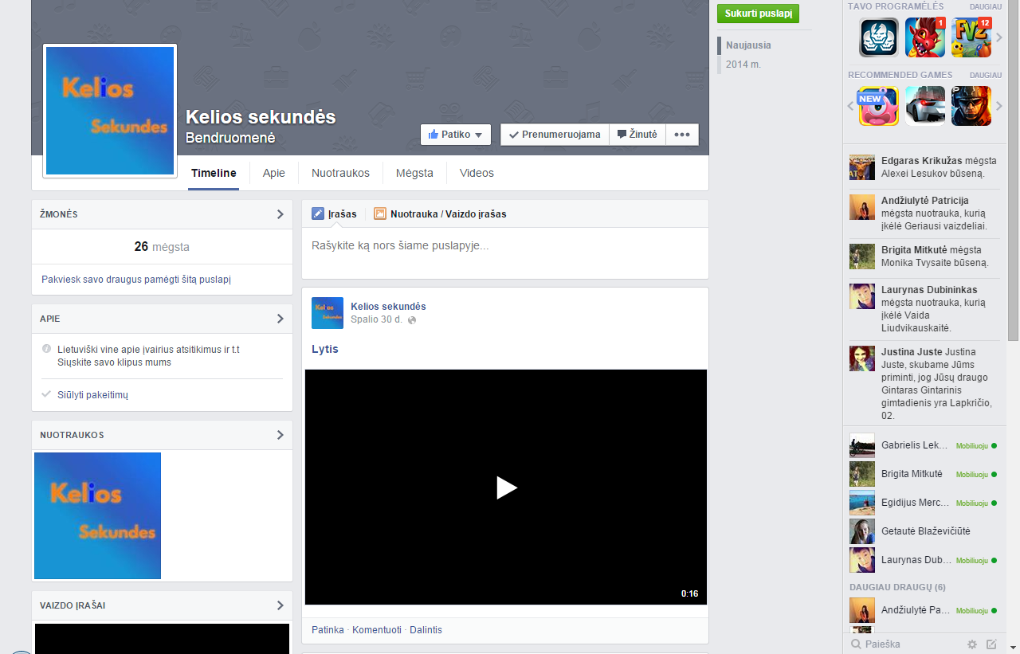The width and height of the screenshot is (1020, 654).
Task: Click the green Sukurti puslapį button
Action: 758,14
